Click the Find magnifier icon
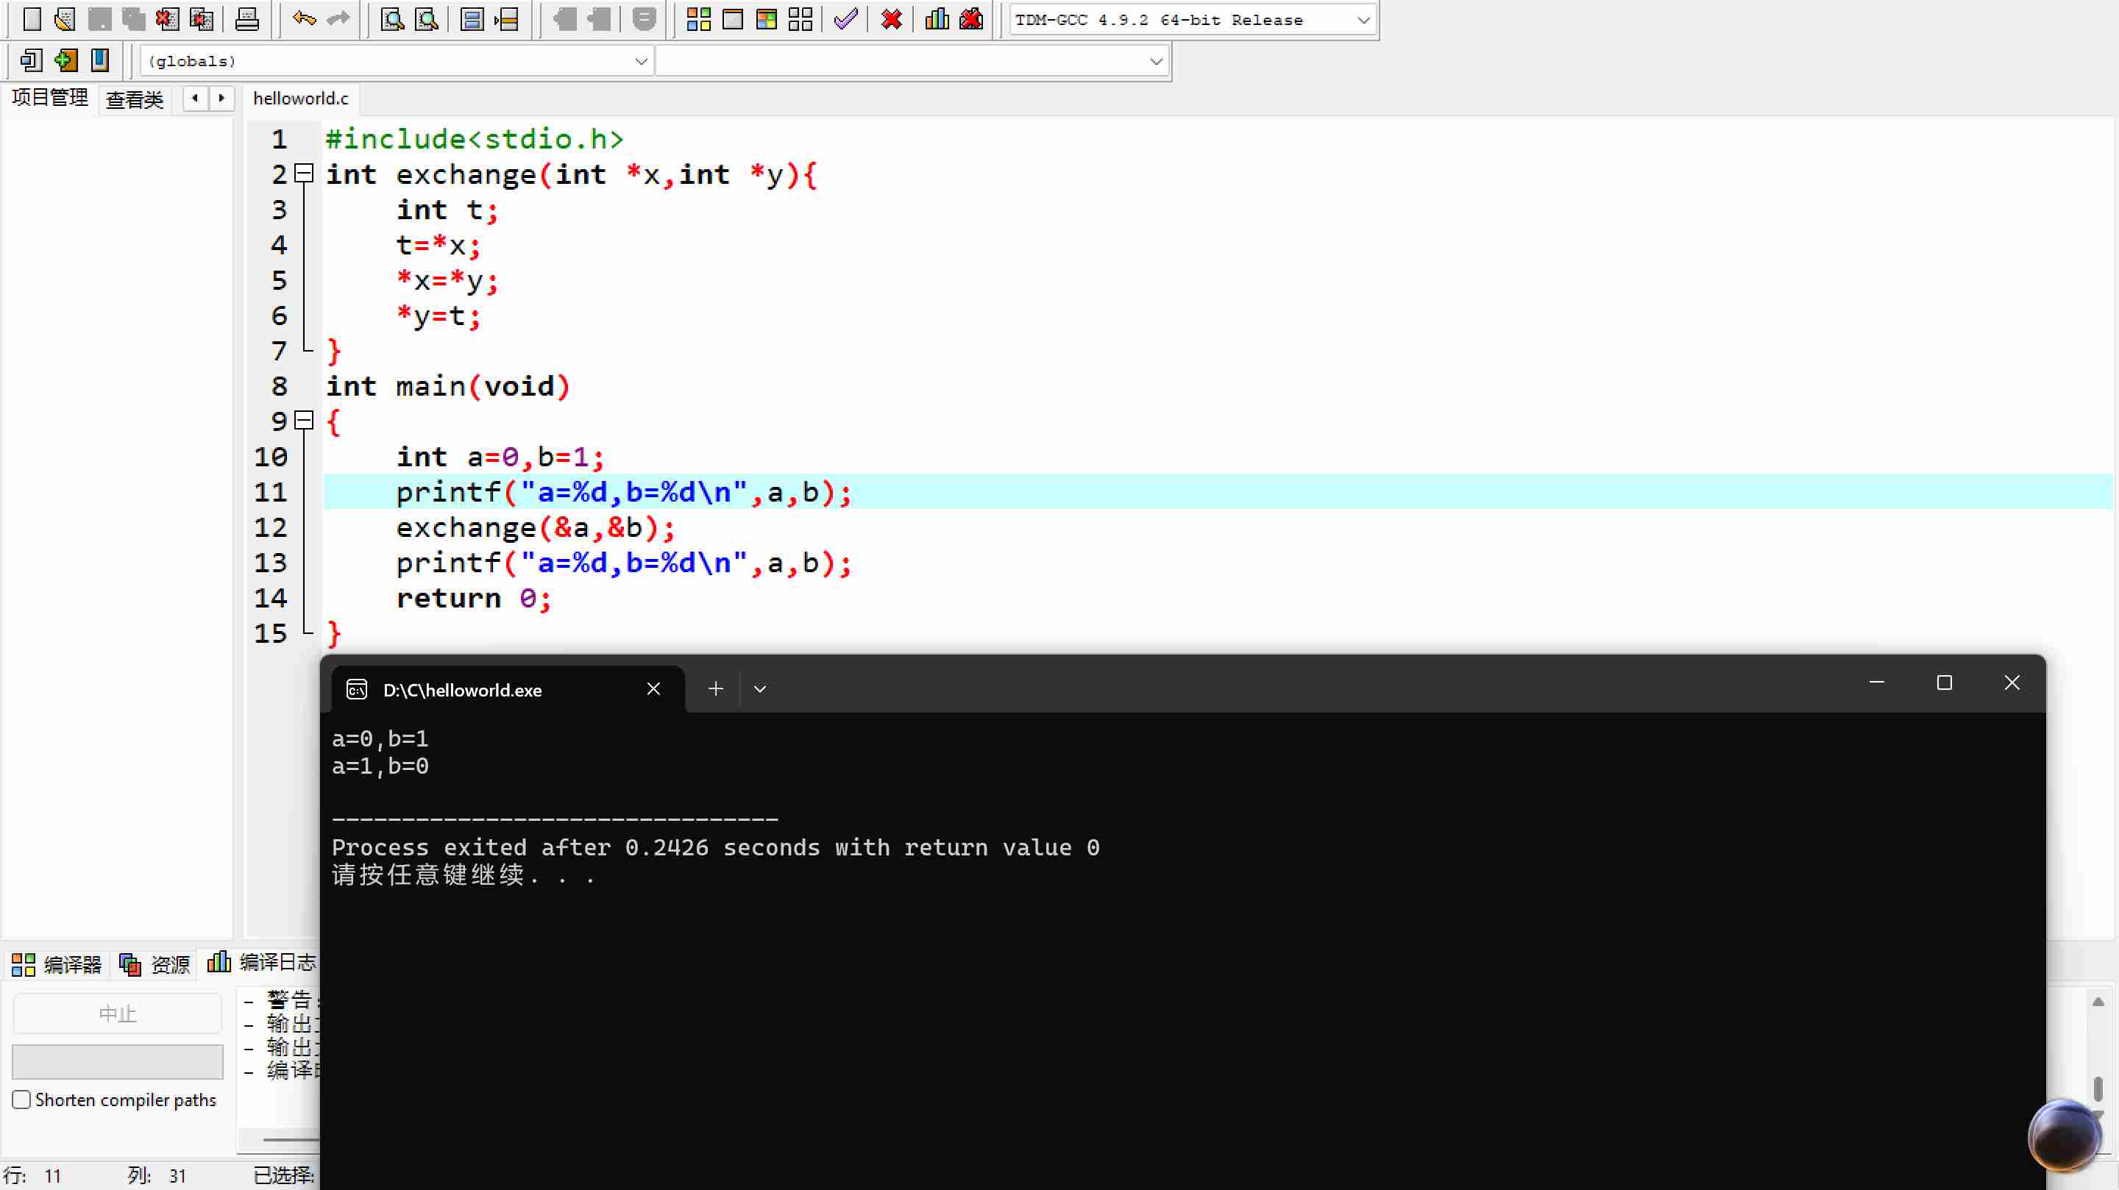 click(x=392, y=19)
